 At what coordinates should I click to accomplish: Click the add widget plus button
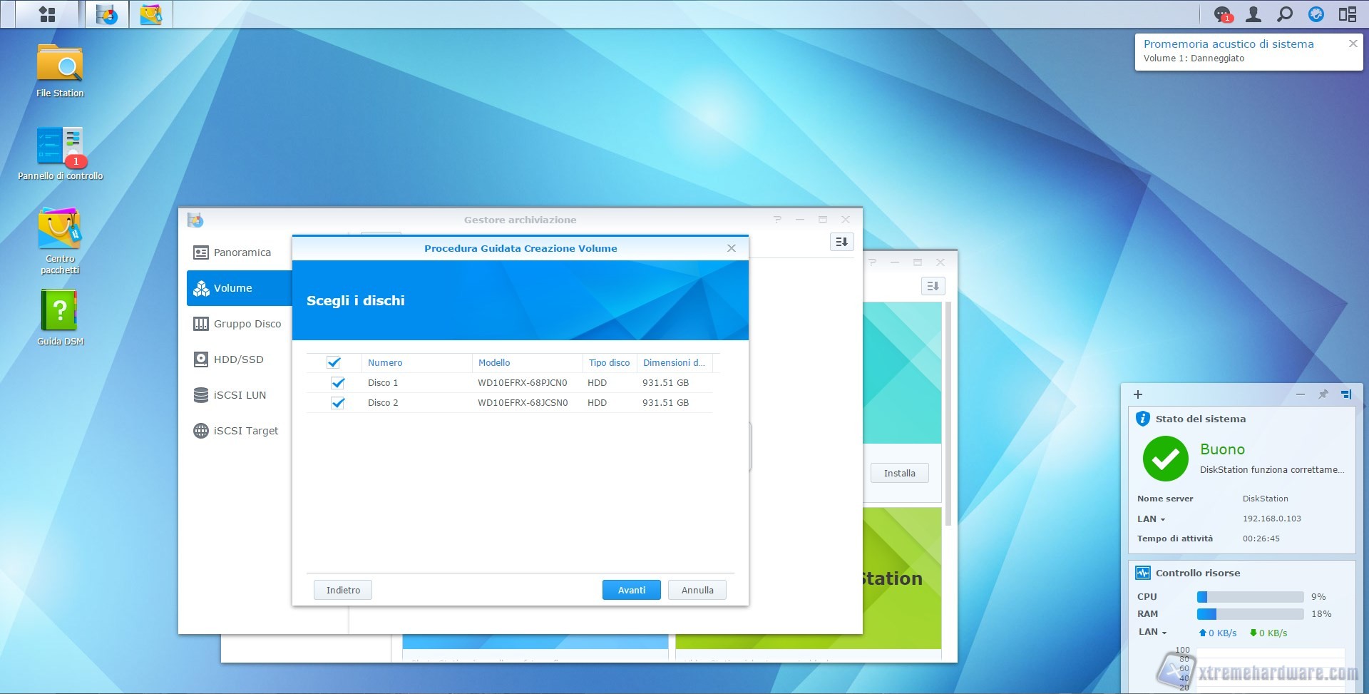tap(1138, 394)
